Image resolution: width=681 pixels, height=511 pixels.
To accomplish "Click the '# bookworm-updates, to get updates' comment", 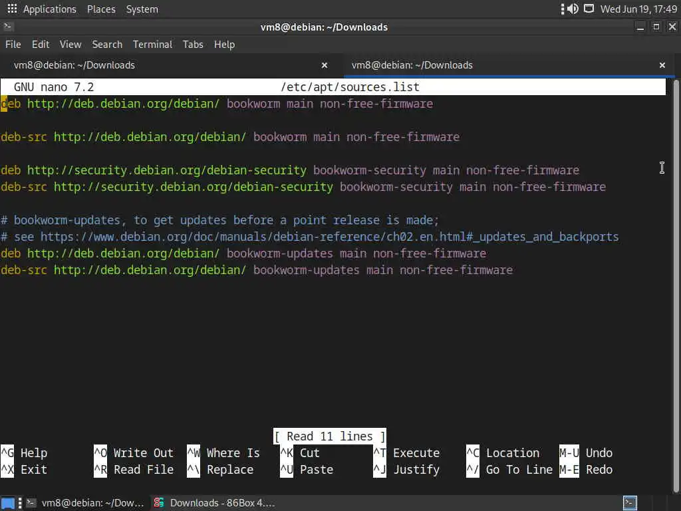I will coord(219,220).
